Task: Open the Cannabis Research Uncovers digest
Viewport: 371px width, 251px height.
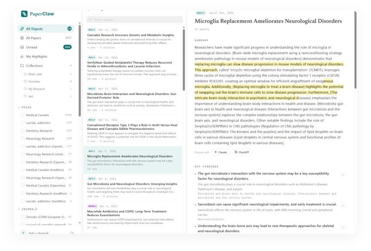Action: click(x=133, y=39)
